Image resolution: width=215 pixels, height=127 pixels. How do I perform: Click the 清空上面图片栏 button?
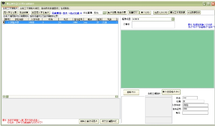tap(109, 121)
